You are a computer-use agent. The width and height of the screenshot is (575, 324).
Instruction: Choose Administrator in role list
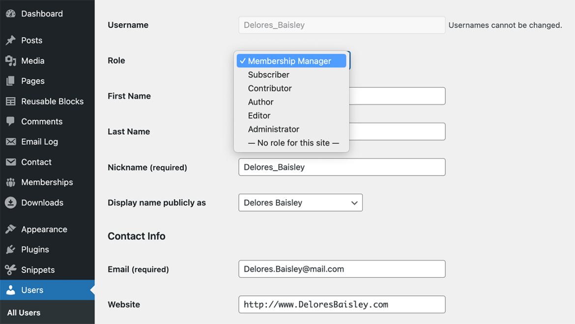click(291, 129)
